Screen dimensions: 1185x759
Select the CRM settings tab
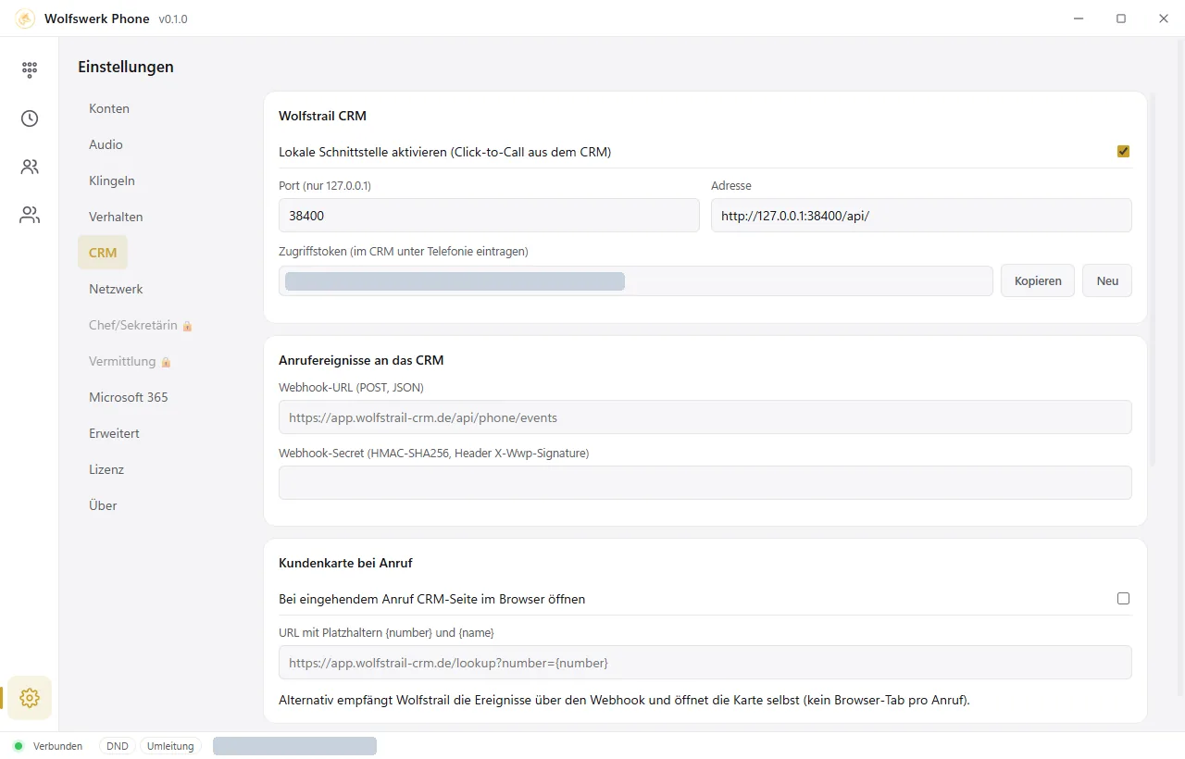coord(103,253)
